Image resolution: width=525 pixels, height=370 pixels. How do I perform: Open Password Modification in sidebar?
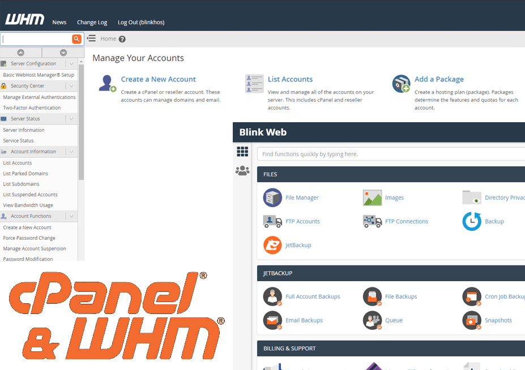pos(28,259)
